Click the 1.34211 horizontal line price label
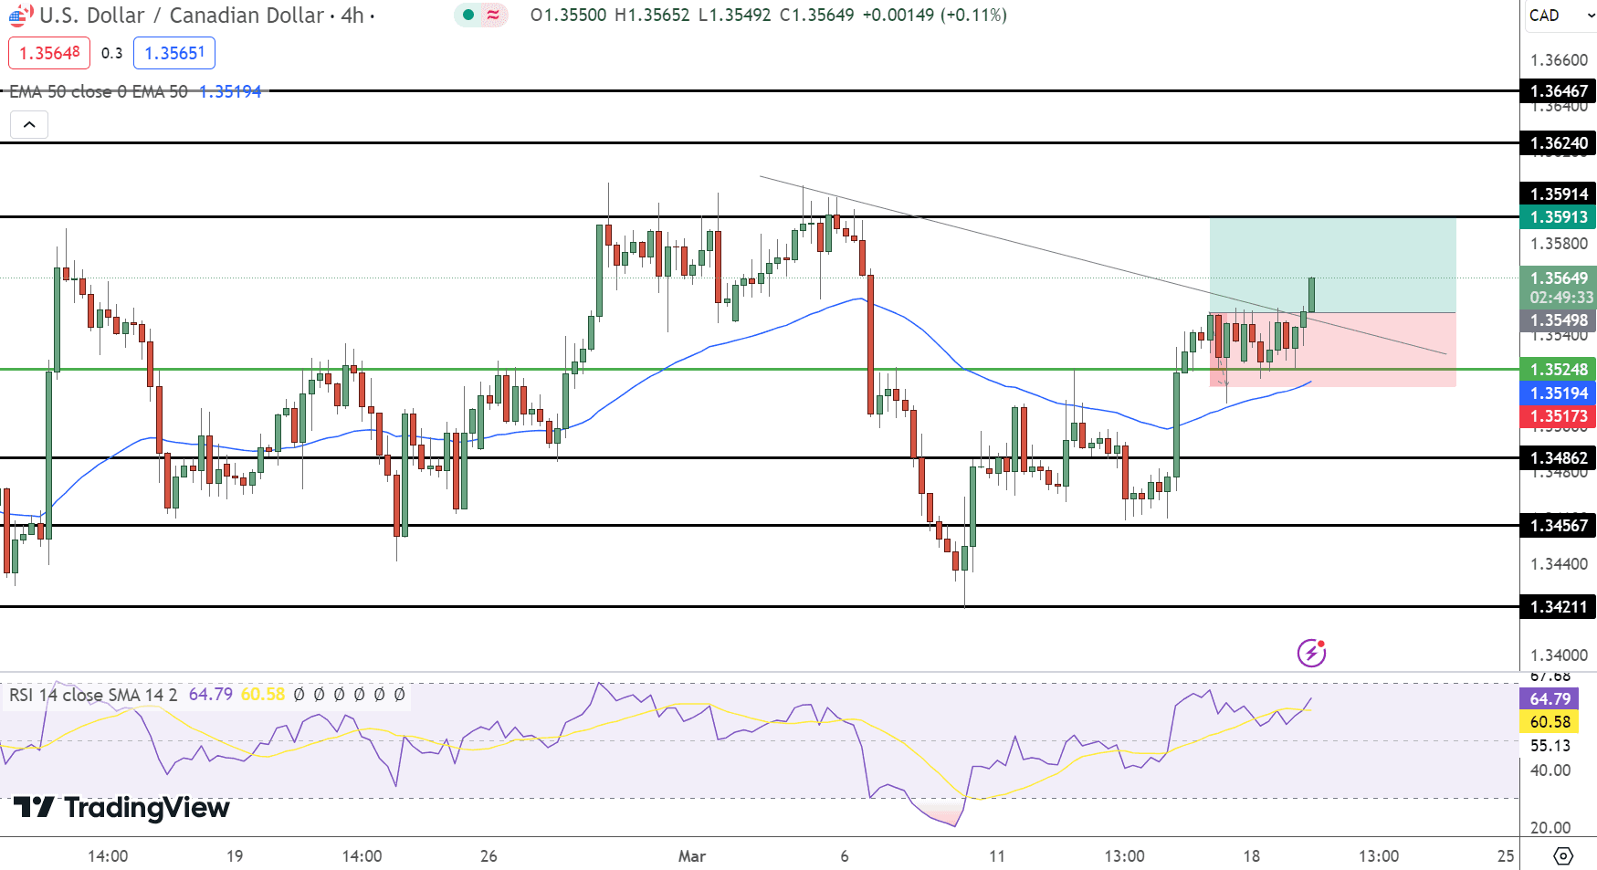This screenshot has height=870, width=1597. (1559, 606)
